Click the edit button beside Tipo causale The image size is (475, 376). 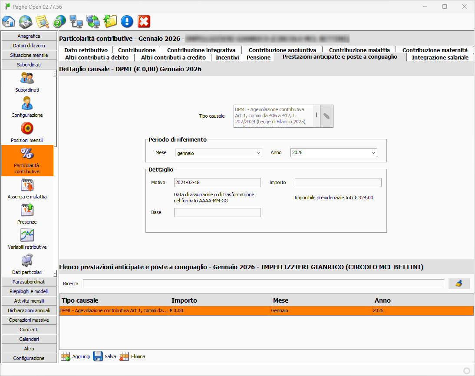(327, 116)
